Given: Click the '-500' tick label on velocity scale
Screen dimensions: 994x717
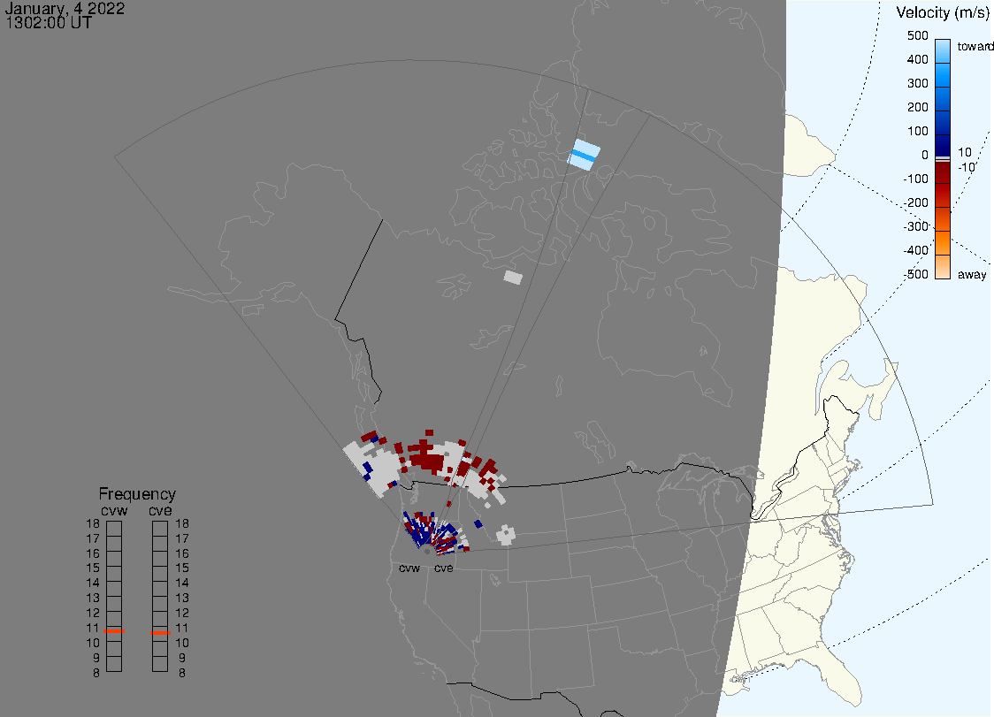Looking at the screenshot, I should tap(915, 274).
